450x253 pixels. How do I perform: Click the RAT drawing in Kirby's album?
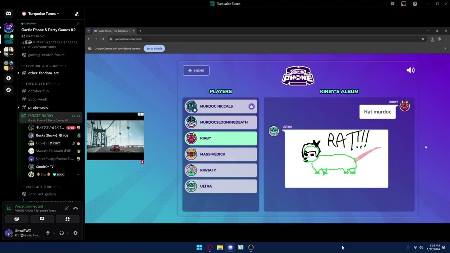pos(336,159)
